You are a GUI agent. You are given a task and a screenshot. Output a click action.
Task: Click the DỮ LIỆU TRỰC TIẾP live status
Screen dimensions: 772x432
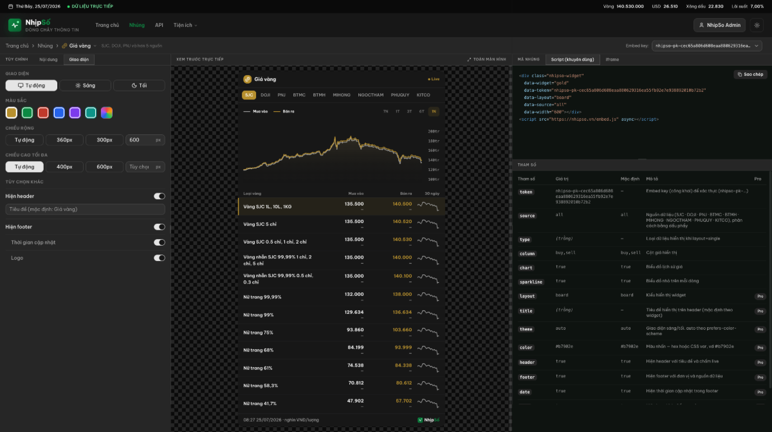(90, 6)
